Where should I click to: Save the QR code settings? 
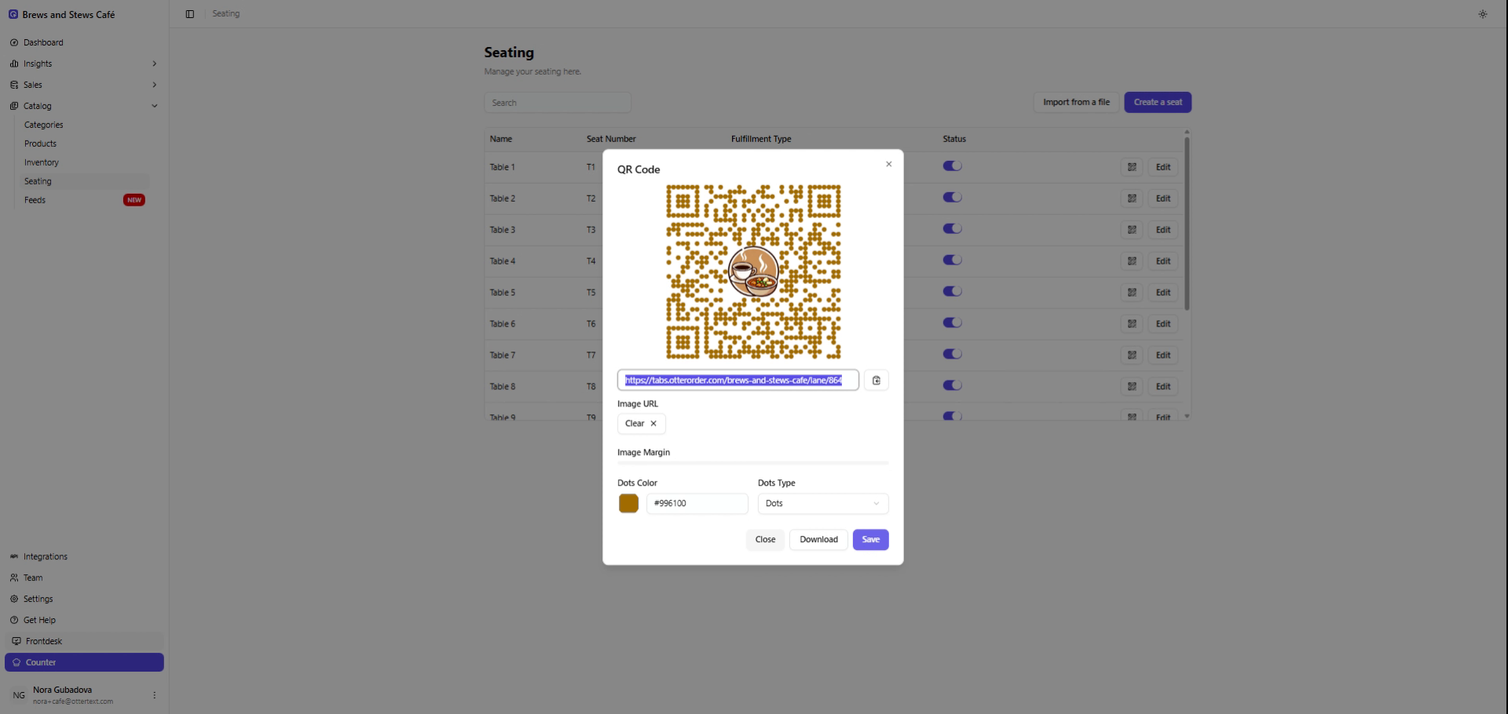(869, 540)
